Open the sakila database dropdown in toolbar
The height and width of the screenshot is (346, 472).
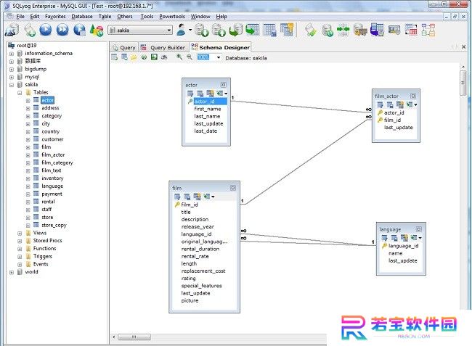[x=169, y=30]
